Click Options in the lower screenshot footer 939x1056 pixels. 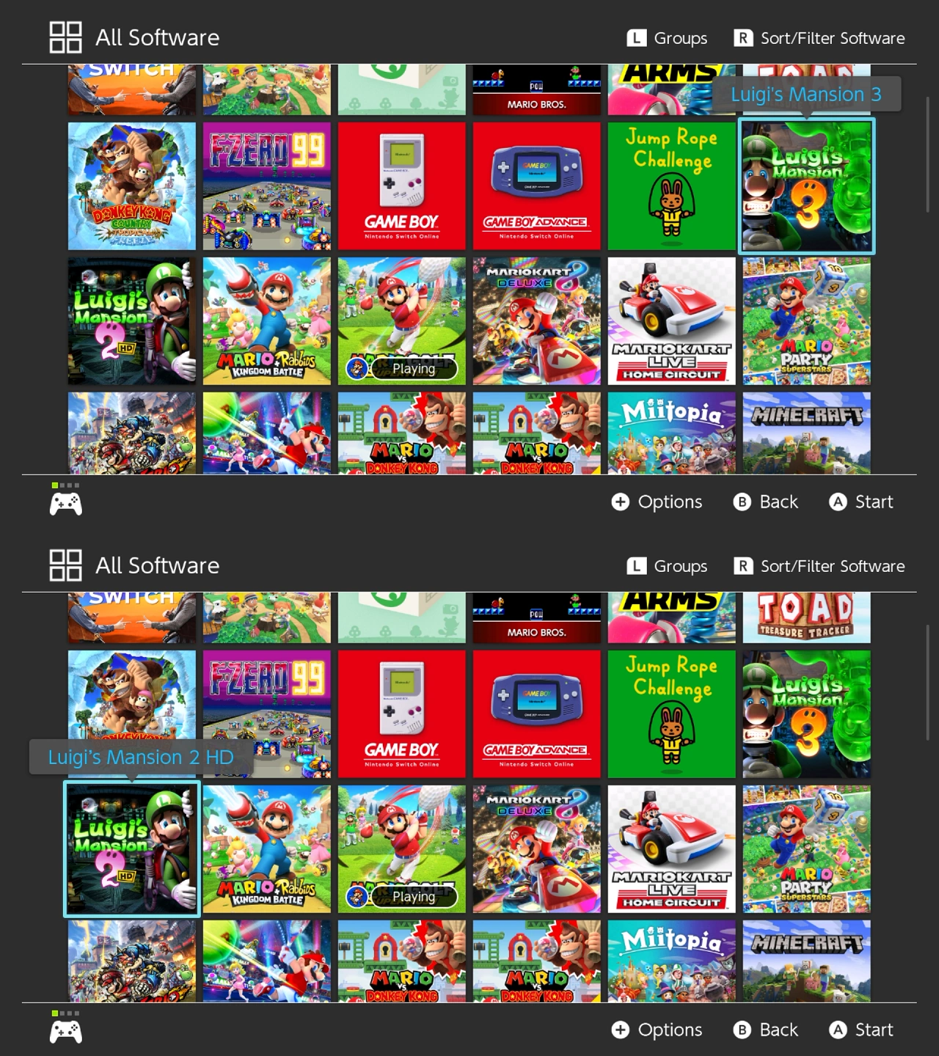tap(657, 1030)
